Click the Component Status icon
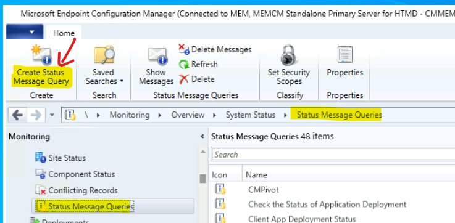This screenshot has height=223, width=455. [x=41, y=174]
